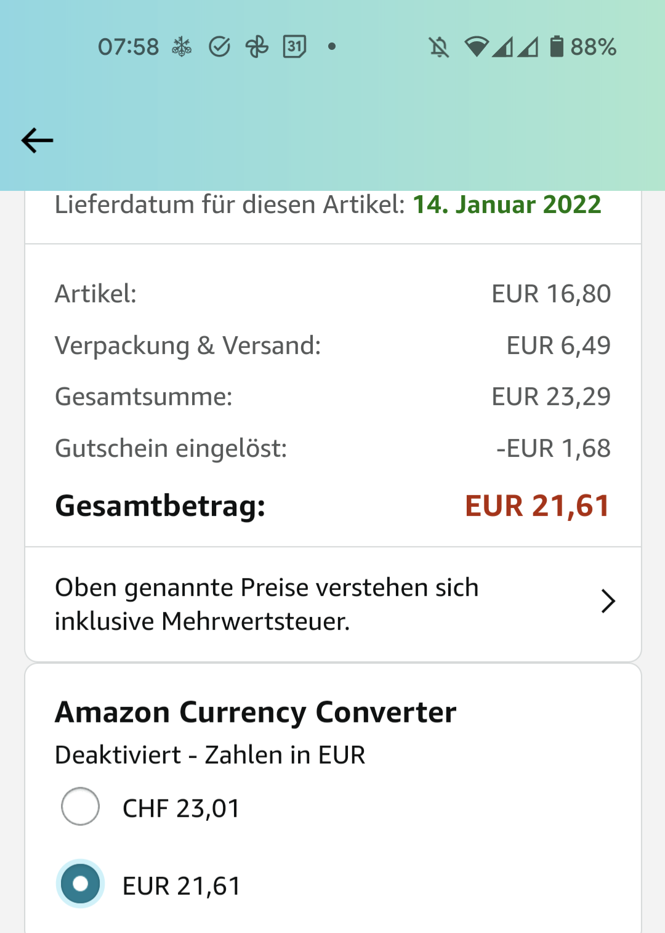The image size is (665, 933).
Task: Select the CHF 23,01 radio button
Action: (81, 806)
